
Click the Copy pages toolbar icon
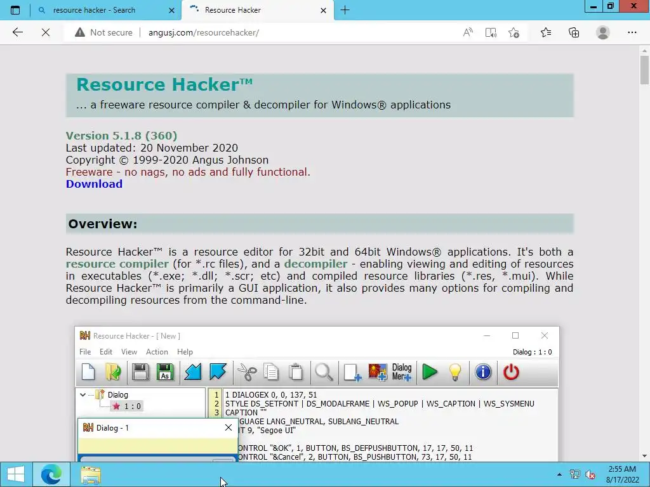point(271,372)
